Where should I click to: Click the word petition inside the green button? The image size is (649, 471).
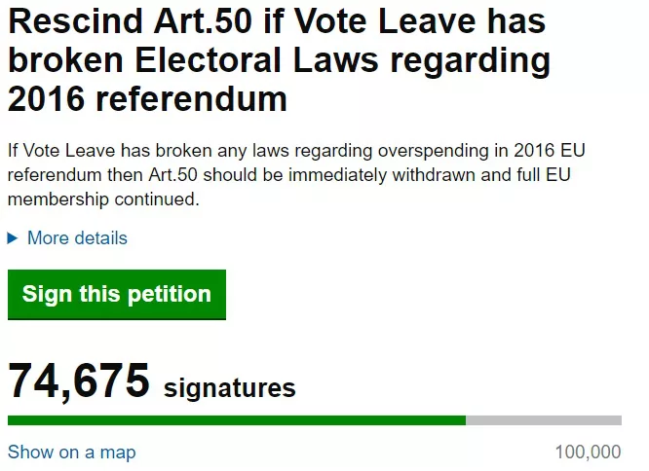170,295
